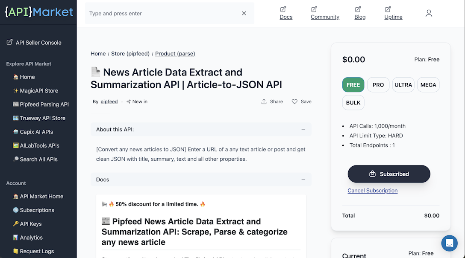This screenshot has width=465, height=258.
Task: Open the pipfeed author link
Action: pyautogui.click(x=109, y=101)
